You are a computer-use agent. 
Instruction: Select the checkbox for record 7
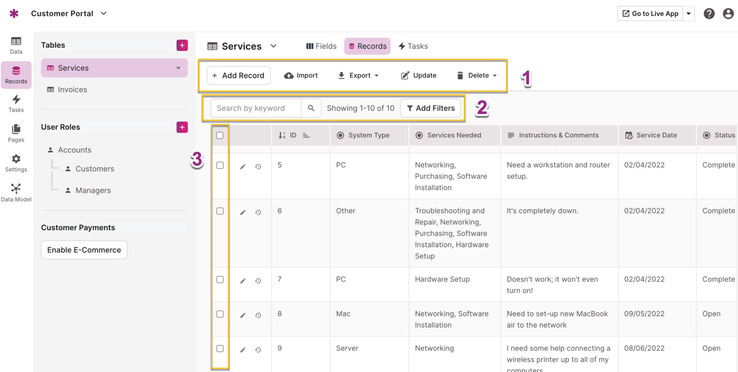coord(220,280)
